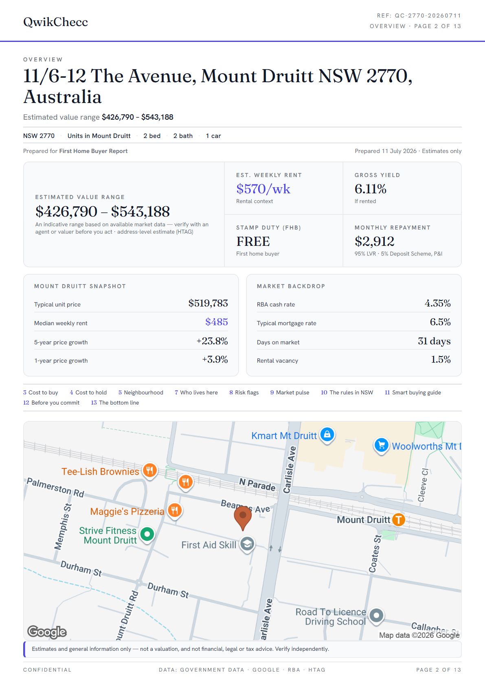This screenshot has width=485, height=685.
Task: Click the Kmart Mt Druitt shopping pin
Action: pyautogui.click(x=327, y=435)
